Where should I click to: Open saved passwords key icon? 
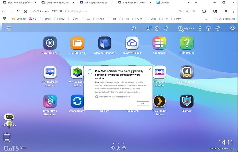(181, 11)
